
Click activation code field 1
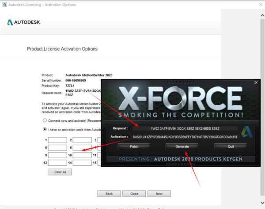[57, 140]
